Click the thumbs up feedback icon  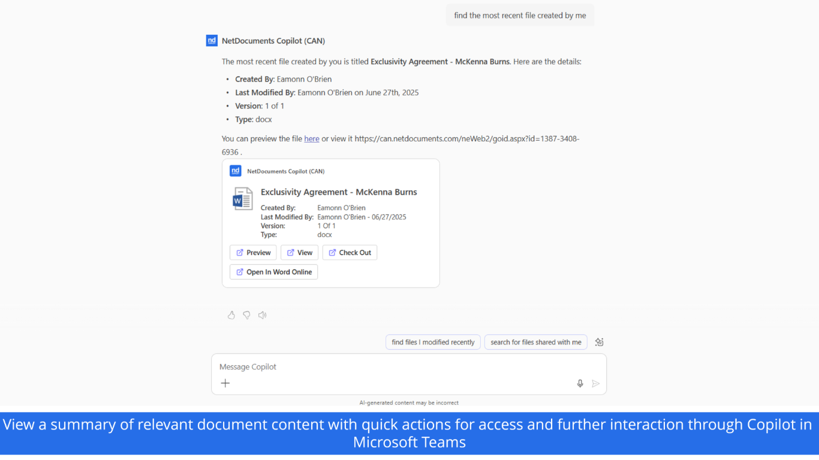point(231,315)
